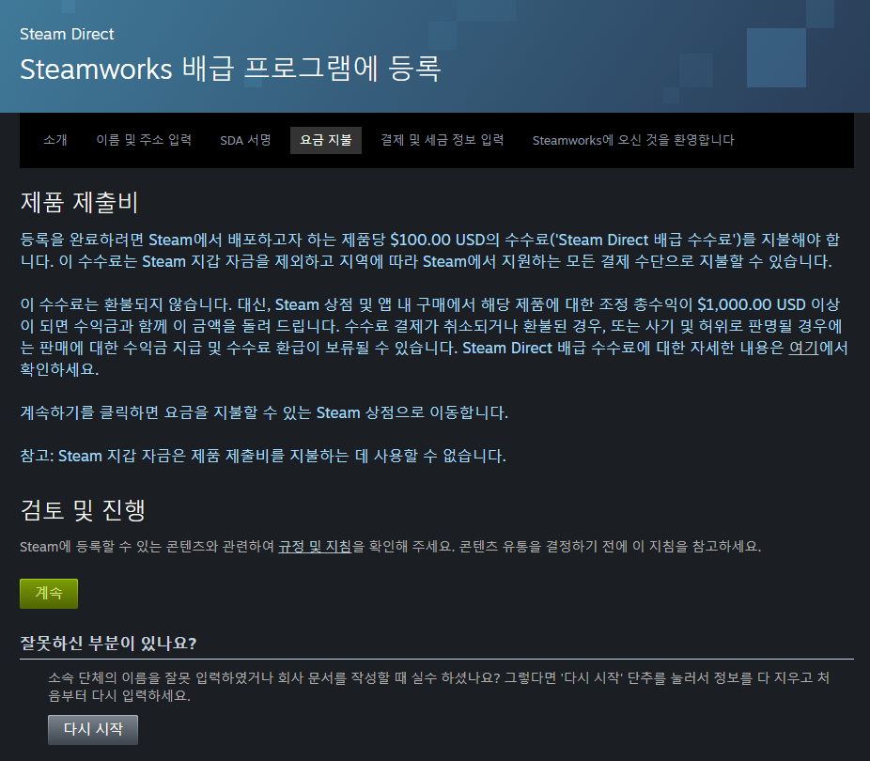Click the 다시 시작 button
Screen dimensions: 870x761
(93, 729)
